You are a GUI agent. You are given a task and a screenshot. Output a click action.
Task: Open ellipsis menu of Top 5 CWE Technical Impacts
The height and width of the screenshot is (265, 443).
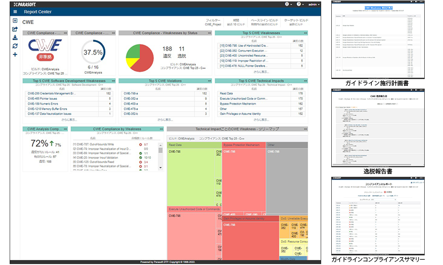(305, 81)
